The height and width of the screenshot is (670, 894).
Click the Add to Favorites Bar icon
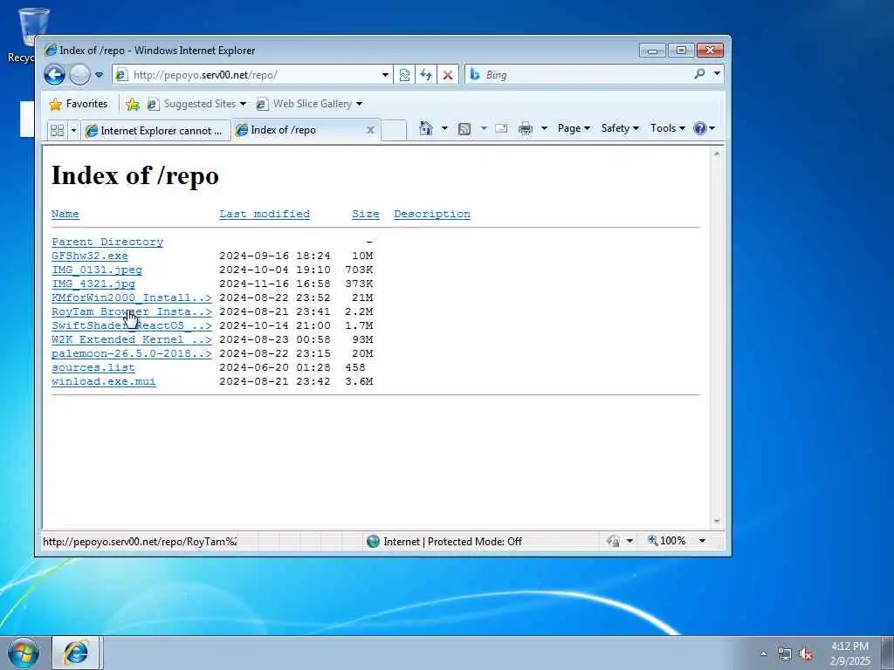tap(133, 105)
